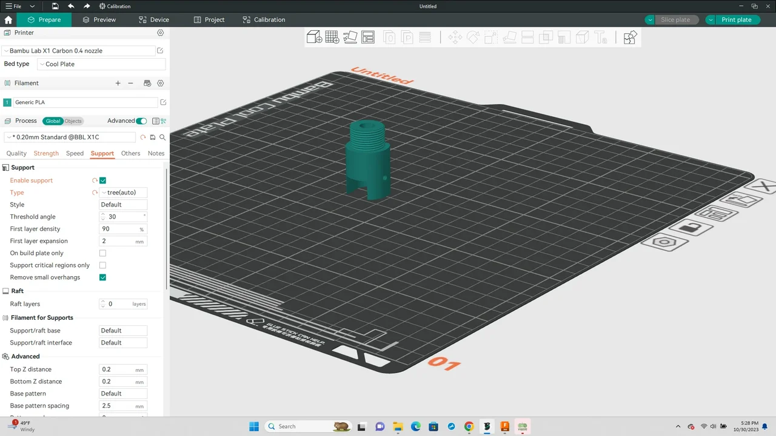Image resolution: width=776 pixels, height=436 pixels.
Task: Switch to the Preview tab
Action: pos(99,20)
